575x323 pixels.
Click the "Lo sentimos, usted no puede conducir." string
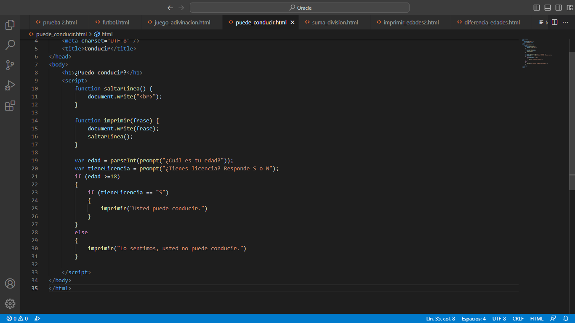click(180, 248)
